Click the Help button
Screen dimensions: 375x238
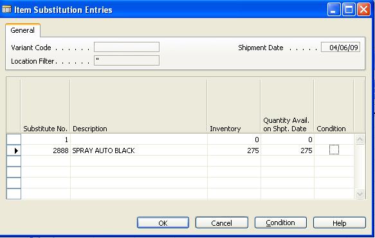[340, 223]
